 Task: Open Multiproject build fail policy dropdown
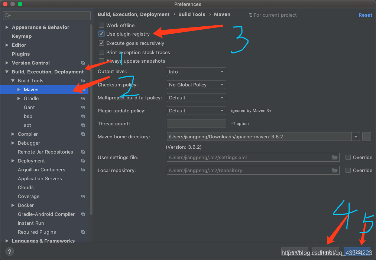click(197, 98)
